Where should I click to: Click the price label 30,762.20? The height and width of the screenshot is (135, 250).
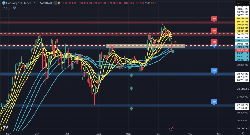242,15
